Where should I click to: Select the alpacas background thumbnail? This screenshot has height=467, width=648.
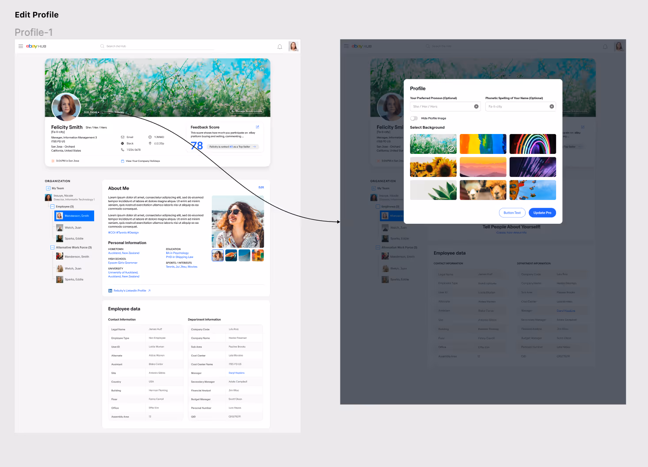[483, 190]
